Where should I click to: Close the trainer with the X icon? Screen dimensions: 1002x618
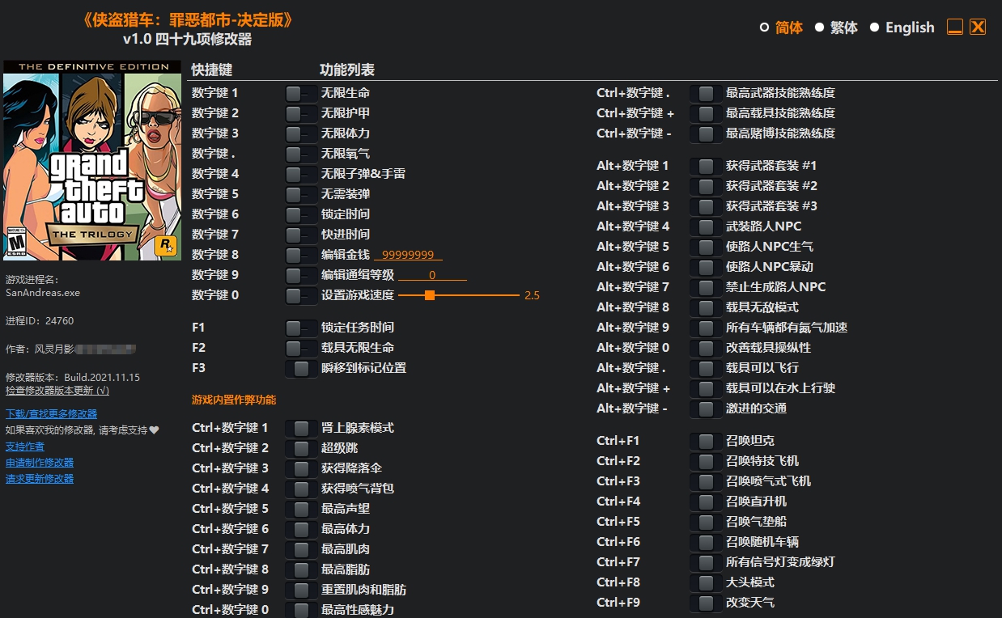978,27
